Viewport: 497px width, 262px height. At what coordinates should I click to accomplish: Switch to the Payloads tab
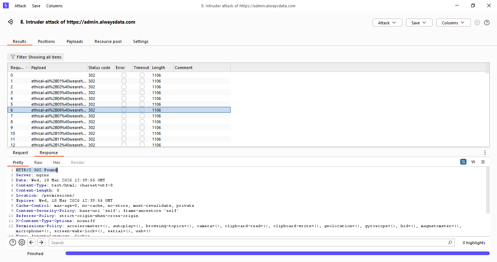(75, 41)
